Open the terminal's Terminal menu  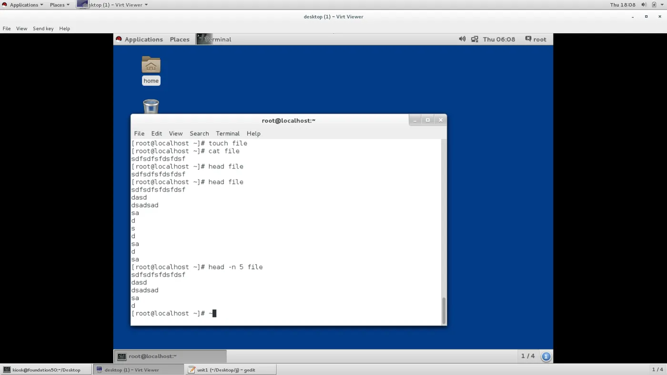[228, 133]
